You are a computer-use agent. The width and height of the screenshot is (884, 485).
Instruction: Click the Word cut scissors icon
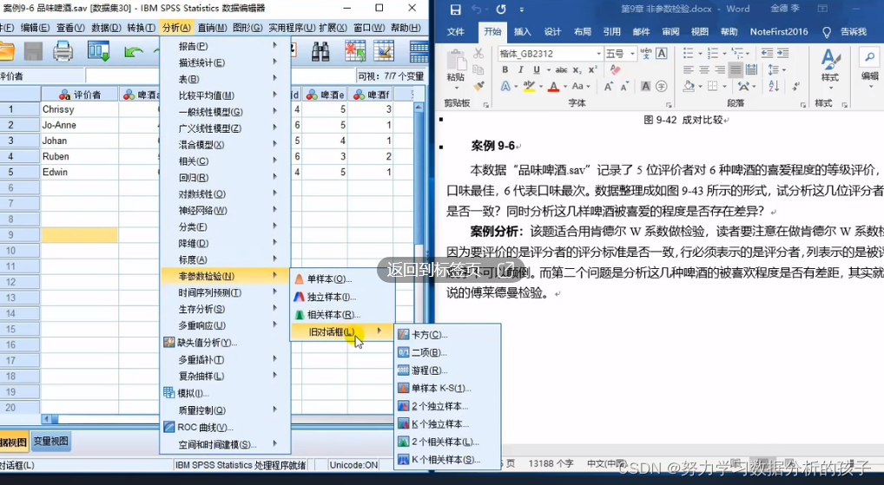point(478,54)
